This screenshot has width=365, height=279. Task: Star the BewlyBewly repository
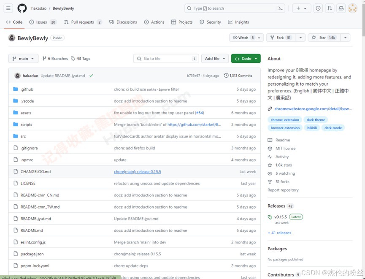[324, 38]
